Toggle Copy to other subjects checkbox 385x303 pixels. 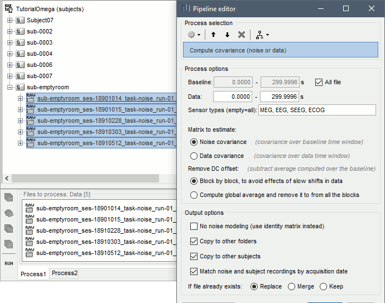pyautogui.click(x=194, y=257)
